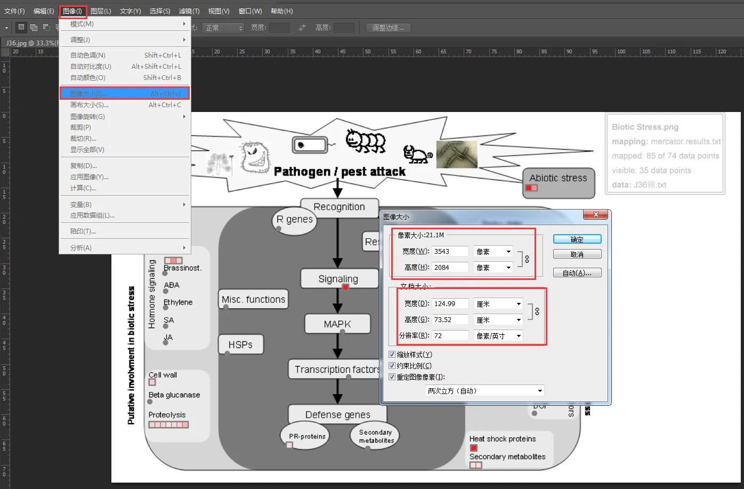Expand the 两次立方 resampling method dropdown
This screenshot has width=744, height=489.
click(484, 391)
